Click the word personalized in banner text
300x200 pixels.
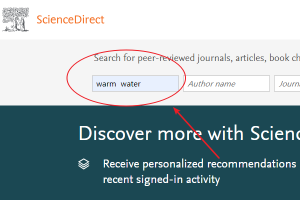[x=173, y=164]
